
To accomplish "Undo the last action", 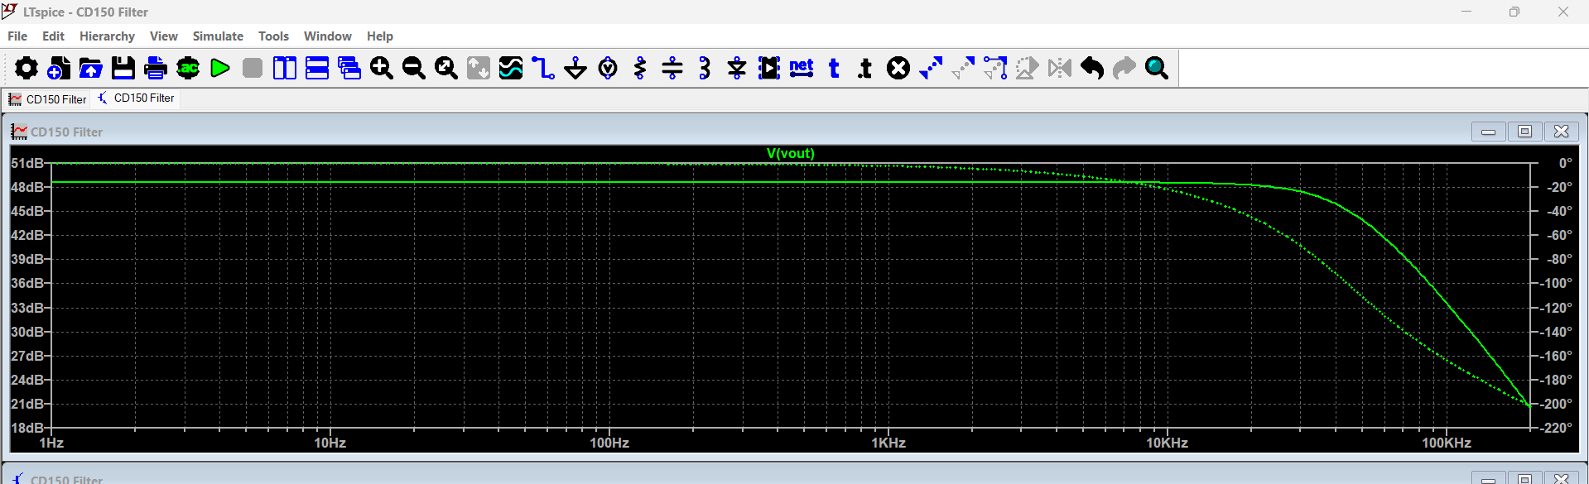I will (x=1092, y=68).
